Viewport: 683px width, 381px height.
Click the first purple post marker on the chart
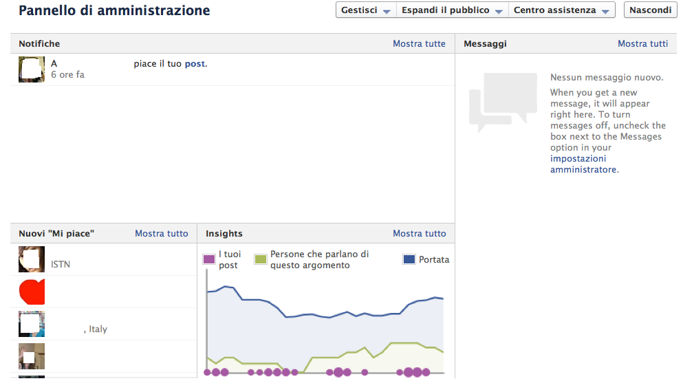tap(208, 372)
